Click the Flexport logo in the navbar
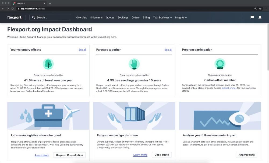 (x=15, y=17)
